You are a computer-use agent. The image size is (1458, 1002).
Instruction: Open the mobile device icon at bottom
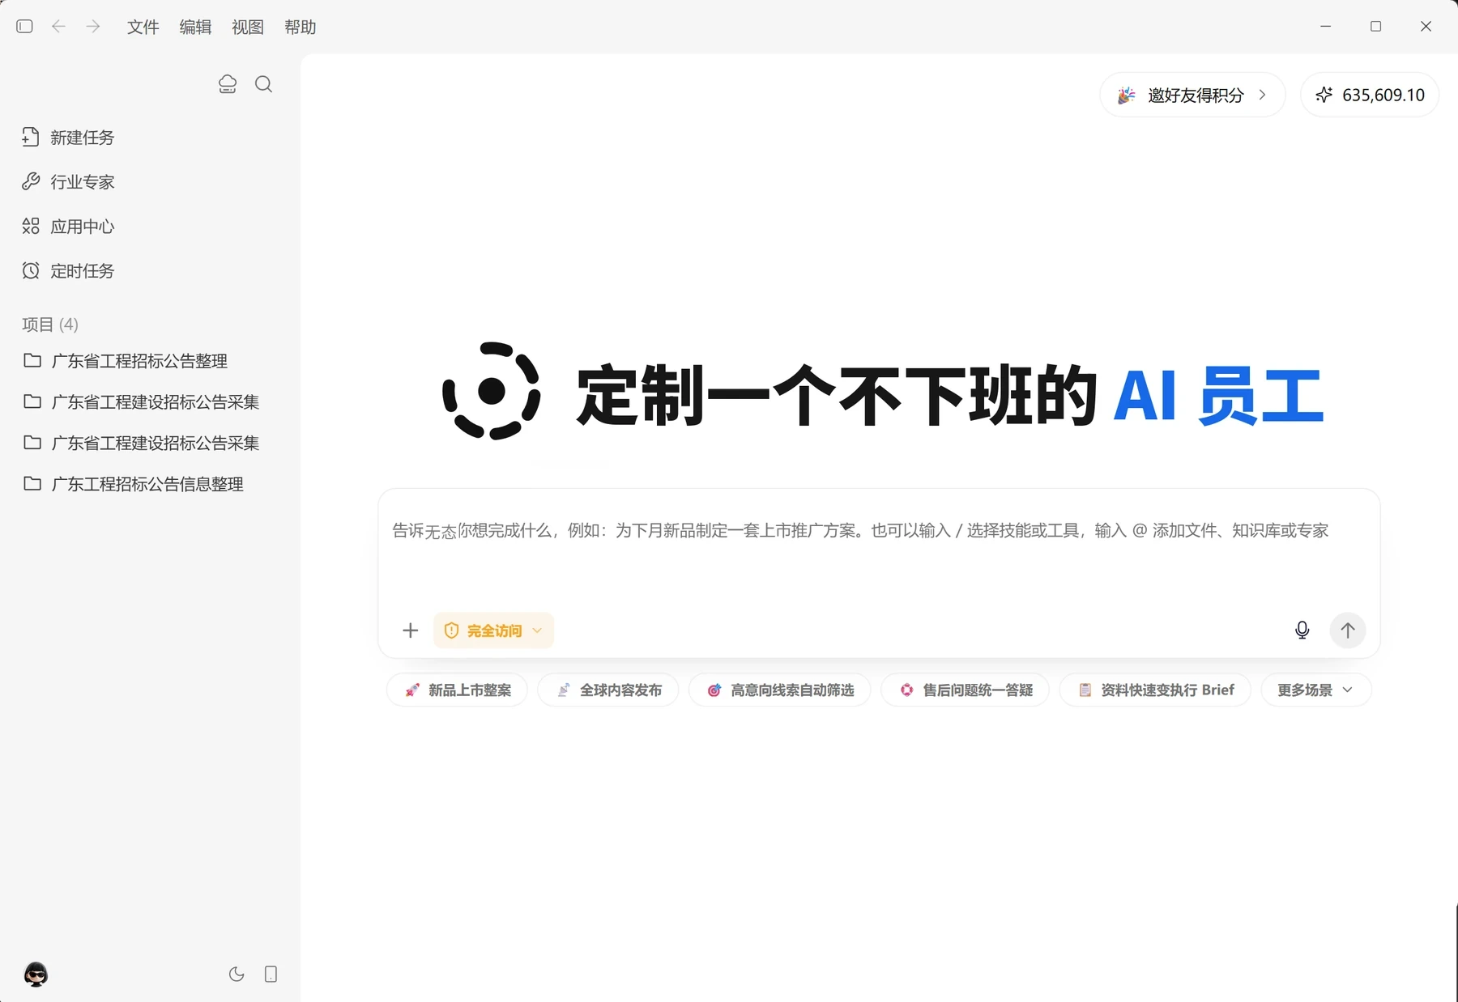pyautogui.click(x=271, y=974)
